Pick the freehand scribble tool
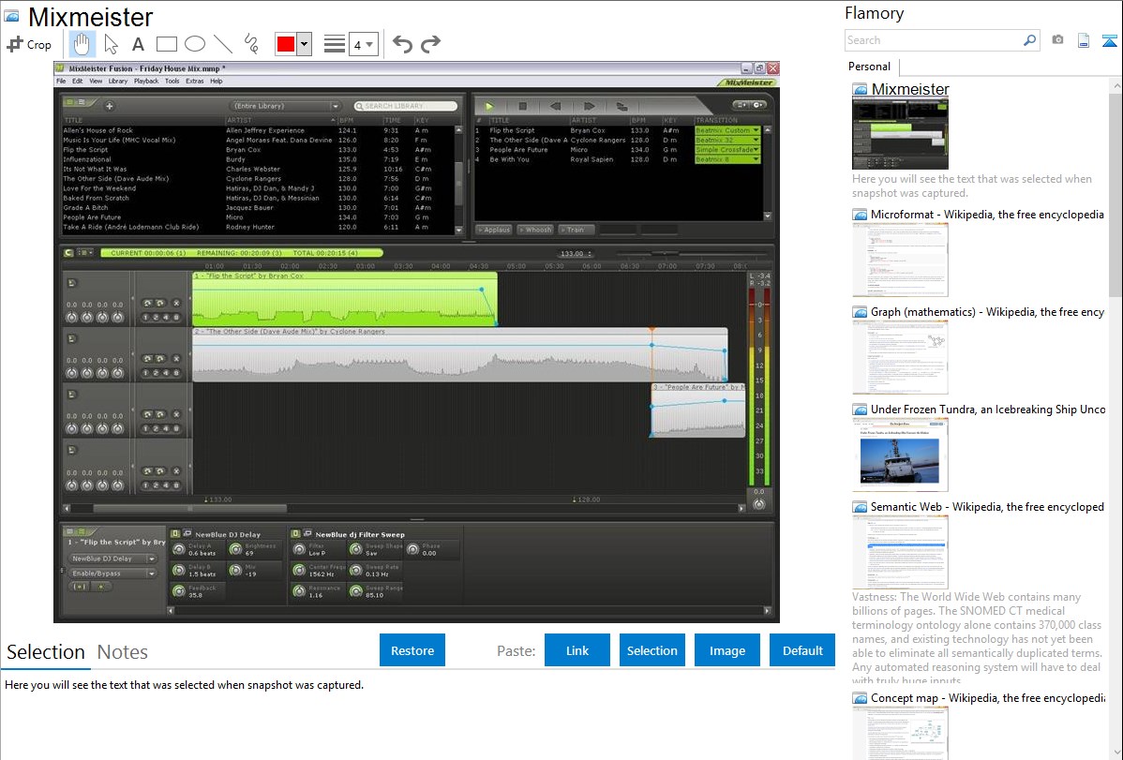 [251, 44]
